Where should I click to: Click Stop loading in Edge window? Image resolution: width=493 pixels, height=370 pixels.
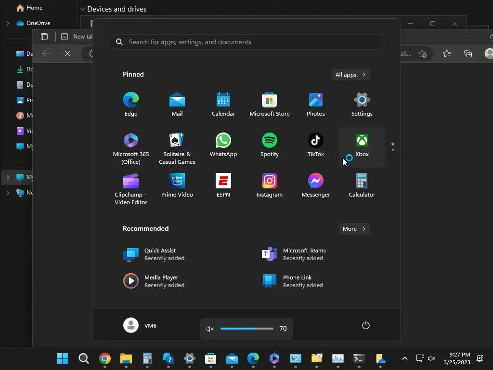tap(67, 53)
